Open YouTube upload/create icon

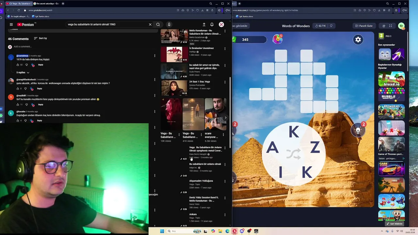pos(204,24)
